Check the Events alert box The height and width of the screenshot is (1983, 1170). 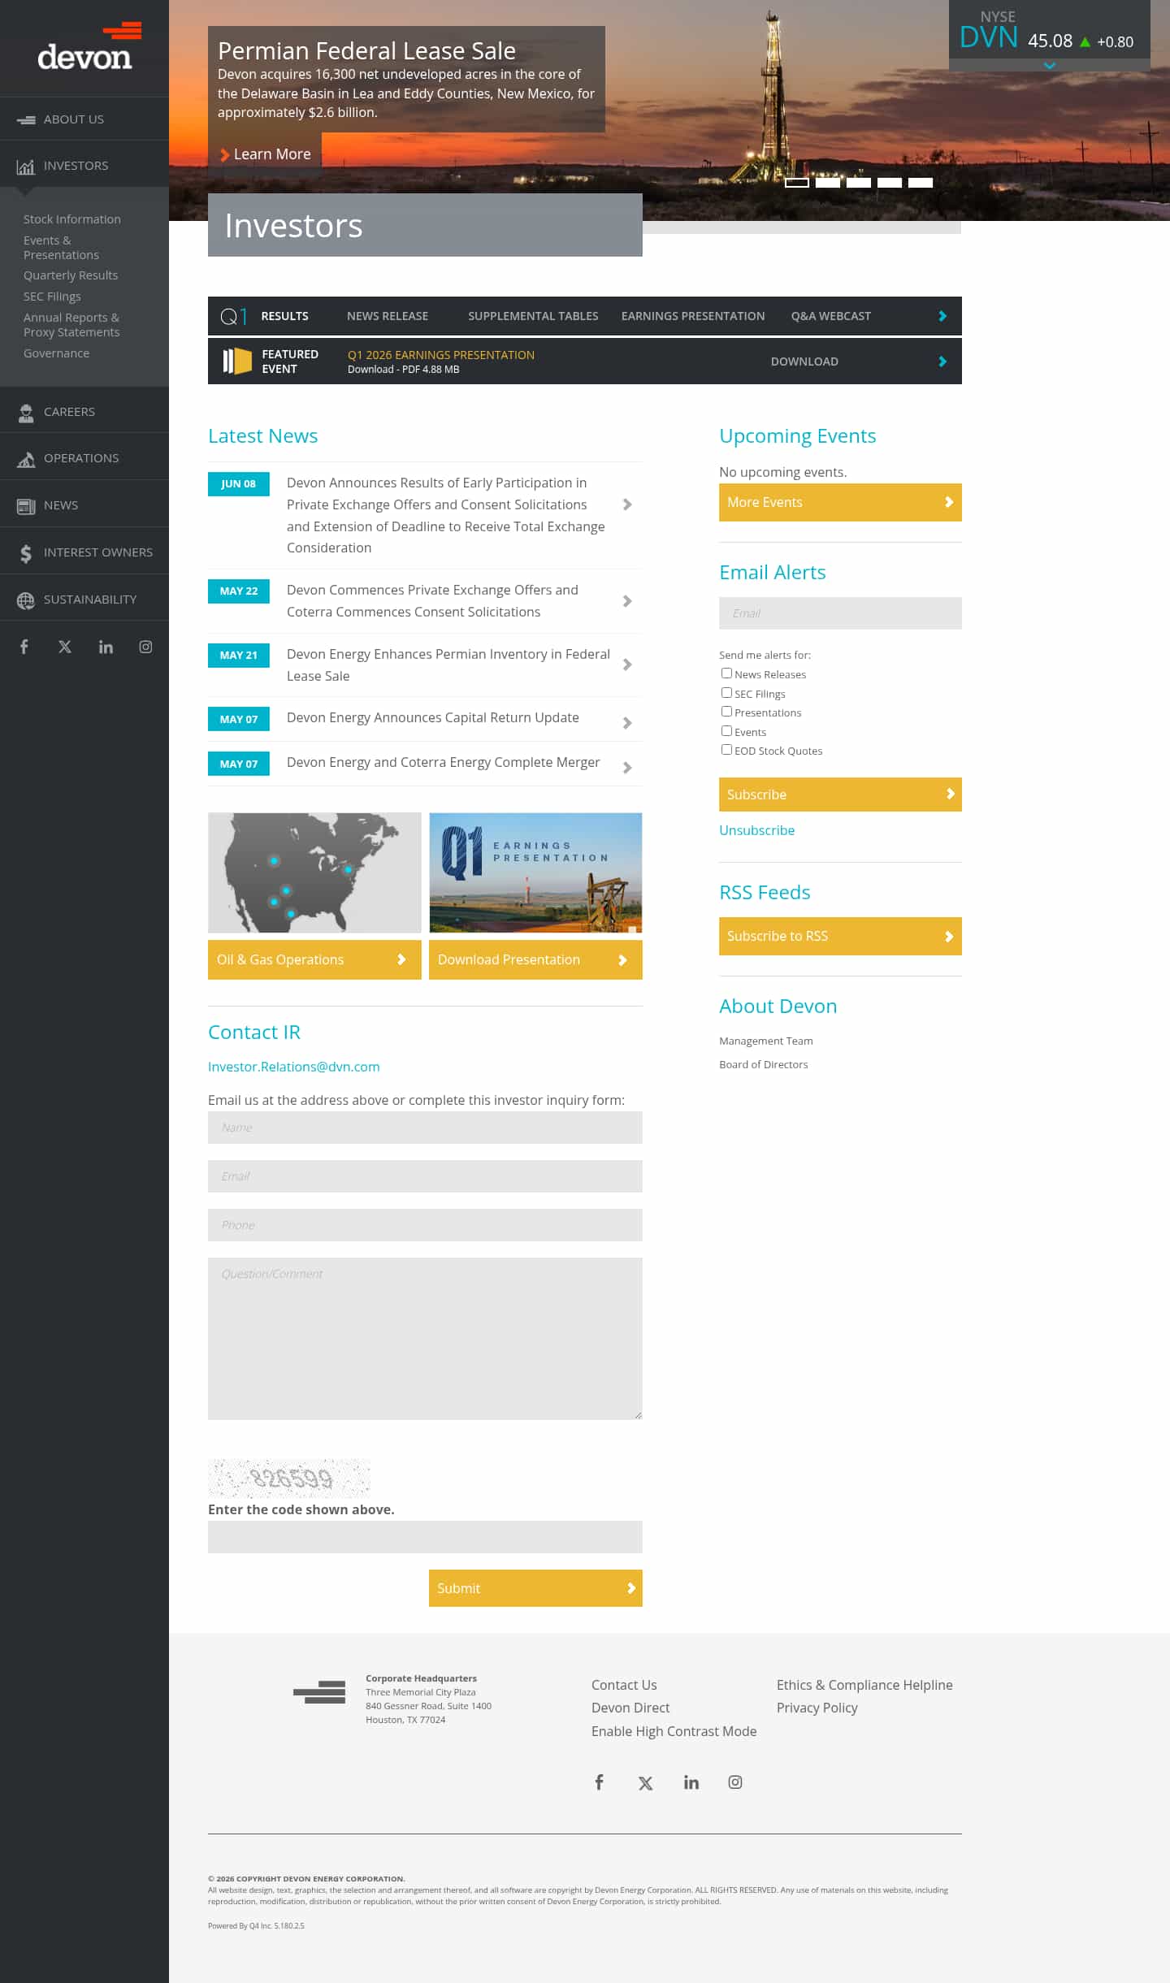point(726,731)
